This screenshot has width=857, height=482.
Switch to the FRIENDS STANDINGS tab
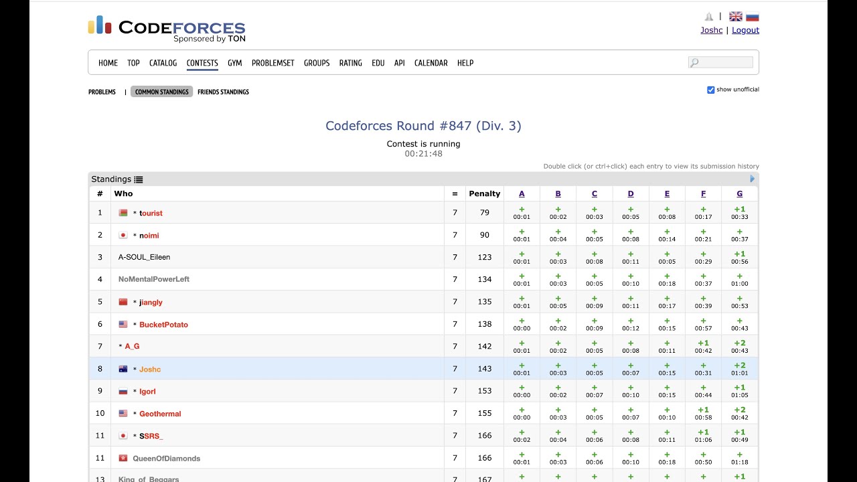223,92
